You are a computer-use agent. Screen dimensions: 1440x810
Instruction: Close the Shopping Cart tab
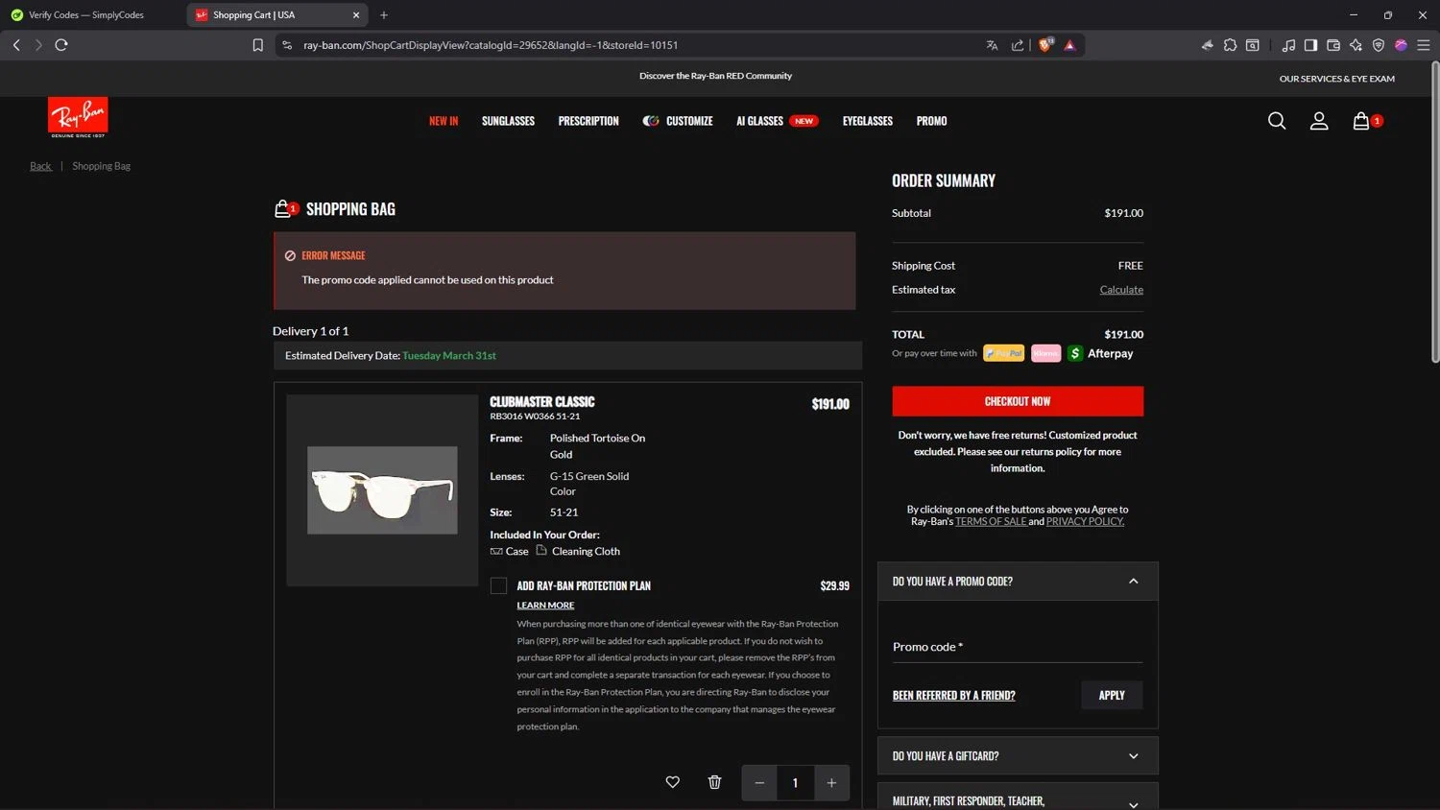pos(356,14)
